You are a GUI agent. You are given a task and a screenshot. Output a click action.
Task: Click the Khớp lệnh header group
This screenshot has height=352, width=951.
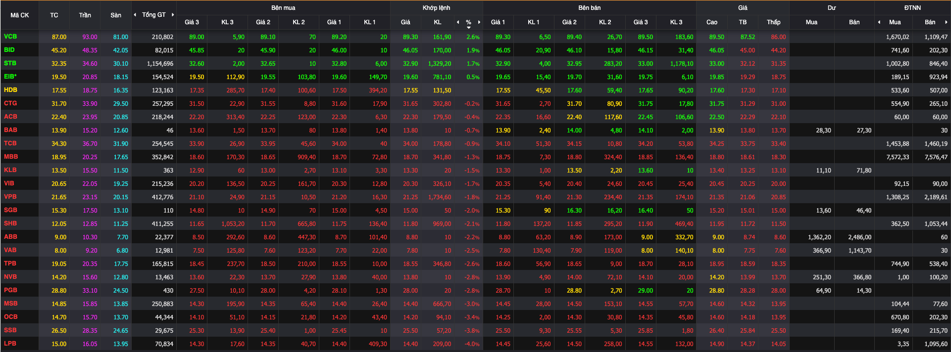click(x=437, y=8)
